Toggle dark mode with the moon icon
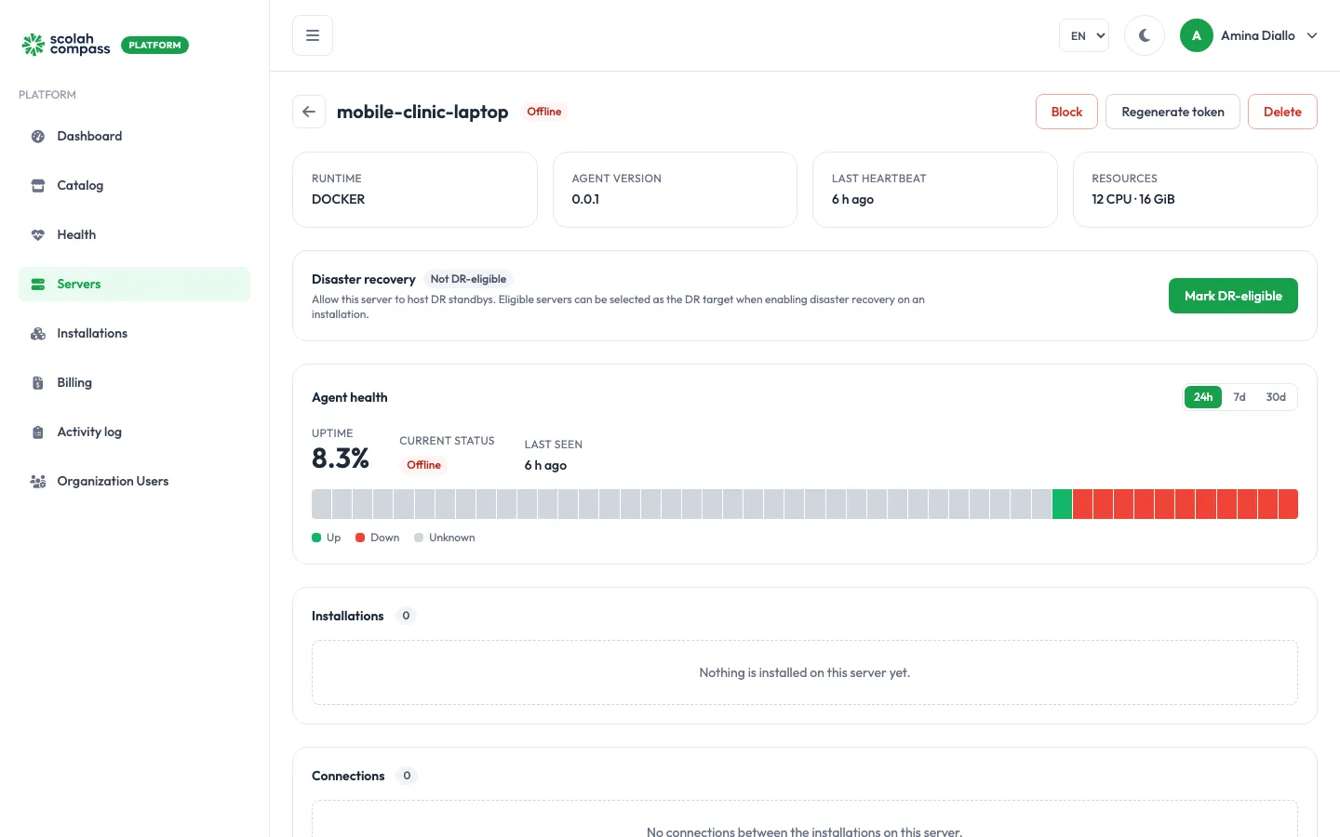 pyautogui.click(x=1145, y=35)
